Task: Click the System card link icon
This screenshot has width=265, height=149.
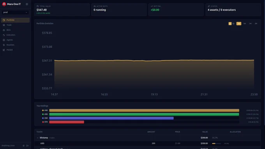Action: pos(209,6)
